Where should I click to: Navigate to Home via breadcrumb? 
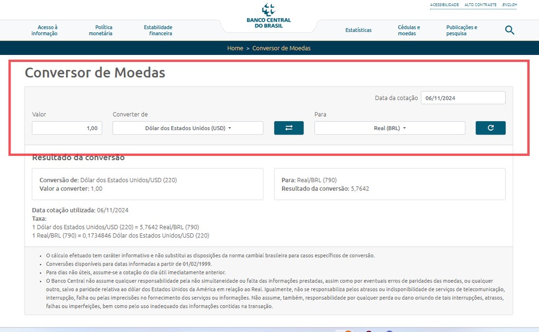[x=235, y=48]
